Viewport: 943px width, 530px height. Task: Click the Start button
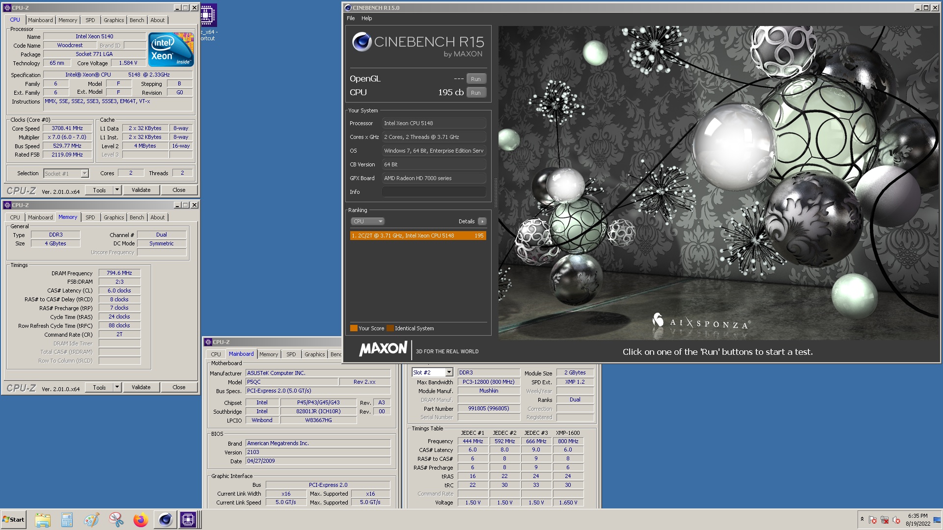point(13,520)
